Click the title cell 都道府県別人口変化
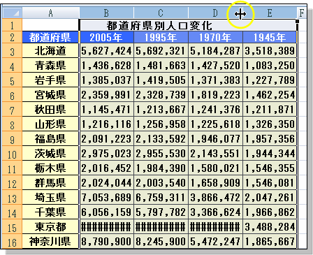The height and width of the screenshot is (255, 313). pos(188,25)
